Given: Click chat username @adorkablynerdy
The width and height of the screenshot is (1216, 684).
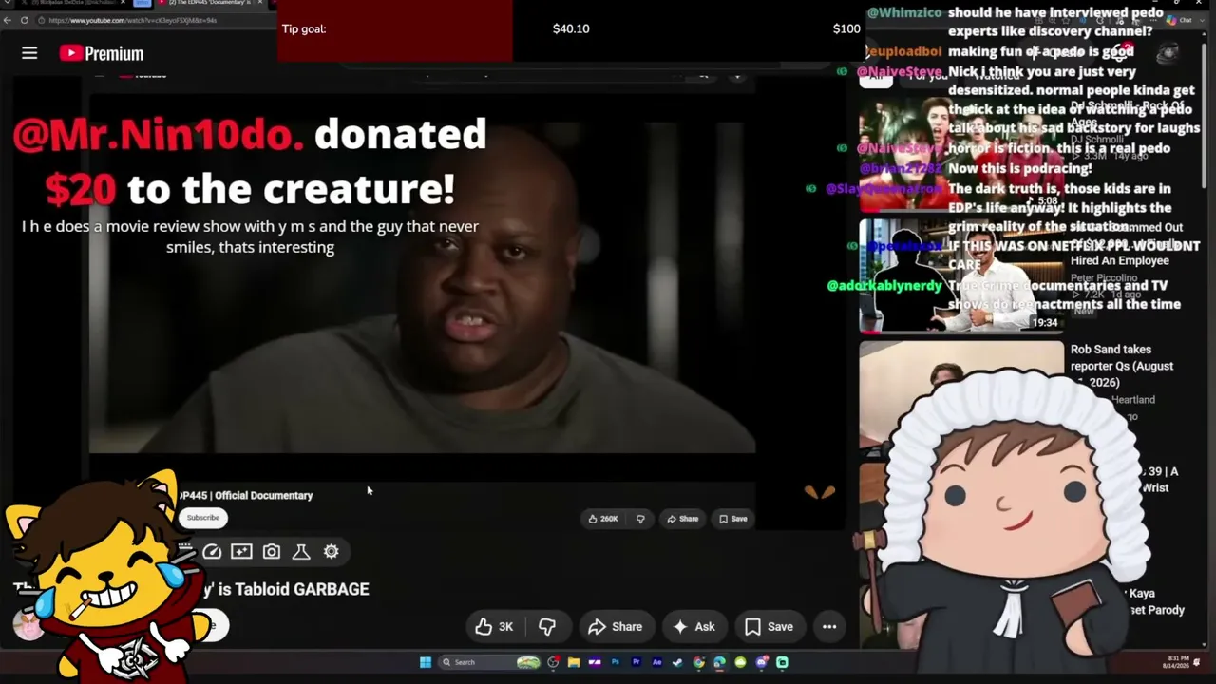Looking at the screenshot, I should pyautogui.click(x=884, y=285).
